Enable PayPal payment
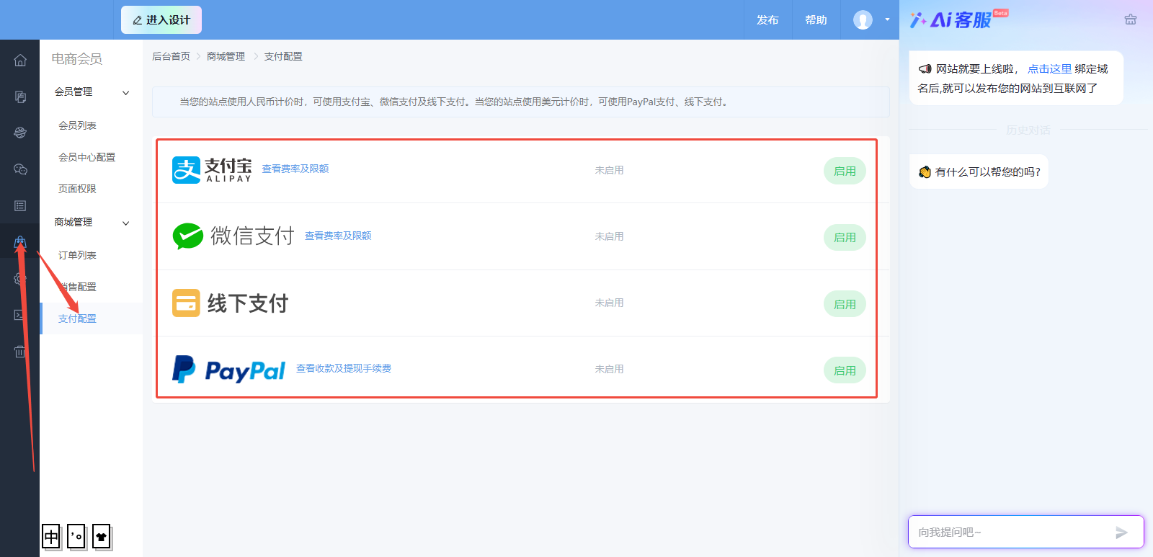This screenshot has width=1153, height=557. click(845, 371)
